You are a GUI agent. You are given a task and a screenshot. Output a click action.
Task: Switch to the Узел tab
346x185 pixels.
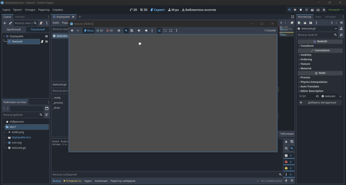318,17
